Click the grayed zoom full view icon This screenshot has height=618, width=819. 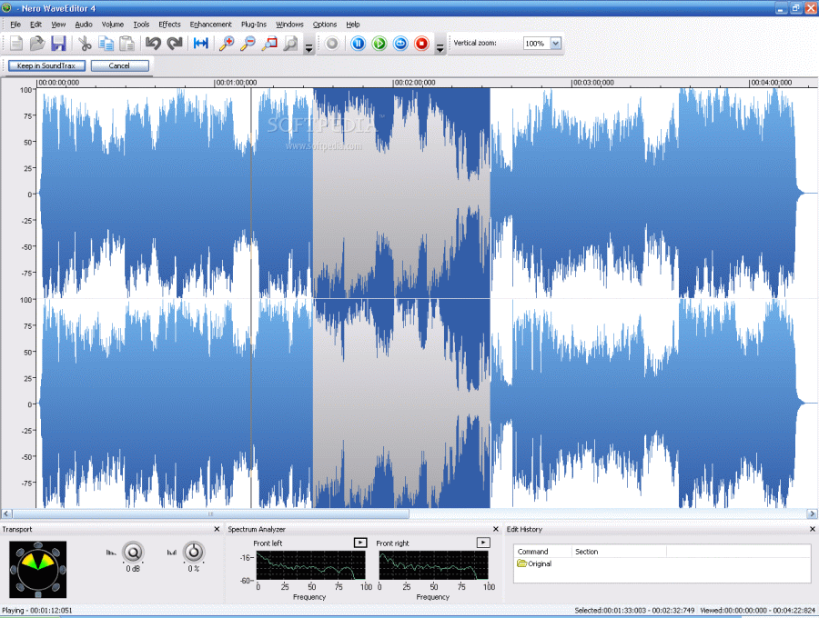point(290,44)
